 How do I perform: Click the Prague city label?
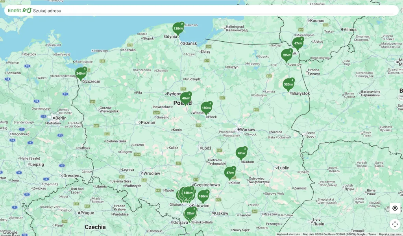87,213
